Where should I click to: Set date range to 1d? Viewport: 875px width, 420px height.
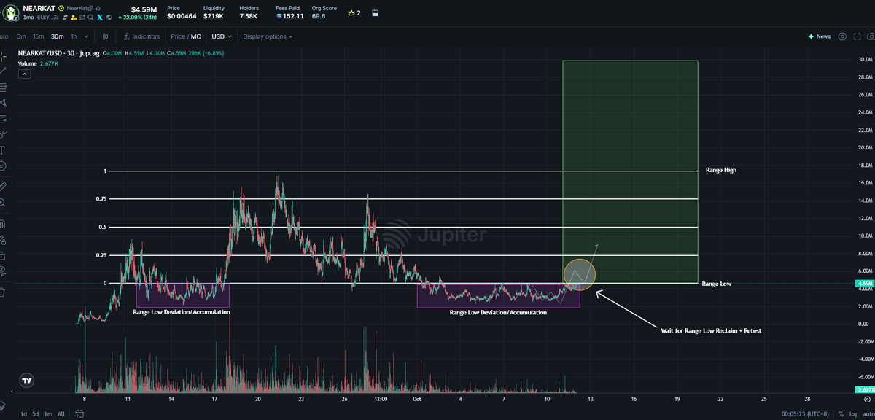coord(24,413)
